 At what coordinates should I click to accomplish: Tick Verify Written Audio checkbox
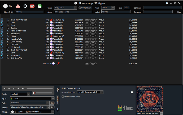click(63, 97)
